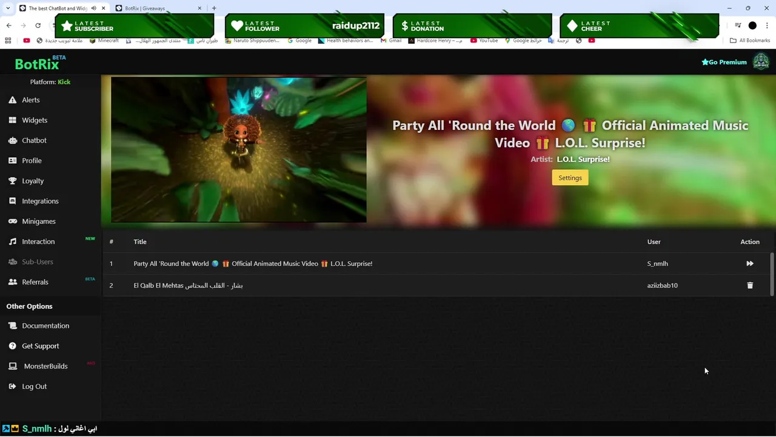Open the tab search dropdown
The height and width of the screenshot is (437, 776).
[x=7, y=8]
